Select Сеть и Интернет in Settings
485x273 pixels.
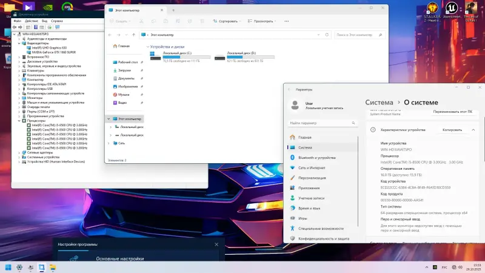click(x=312, y=167)
